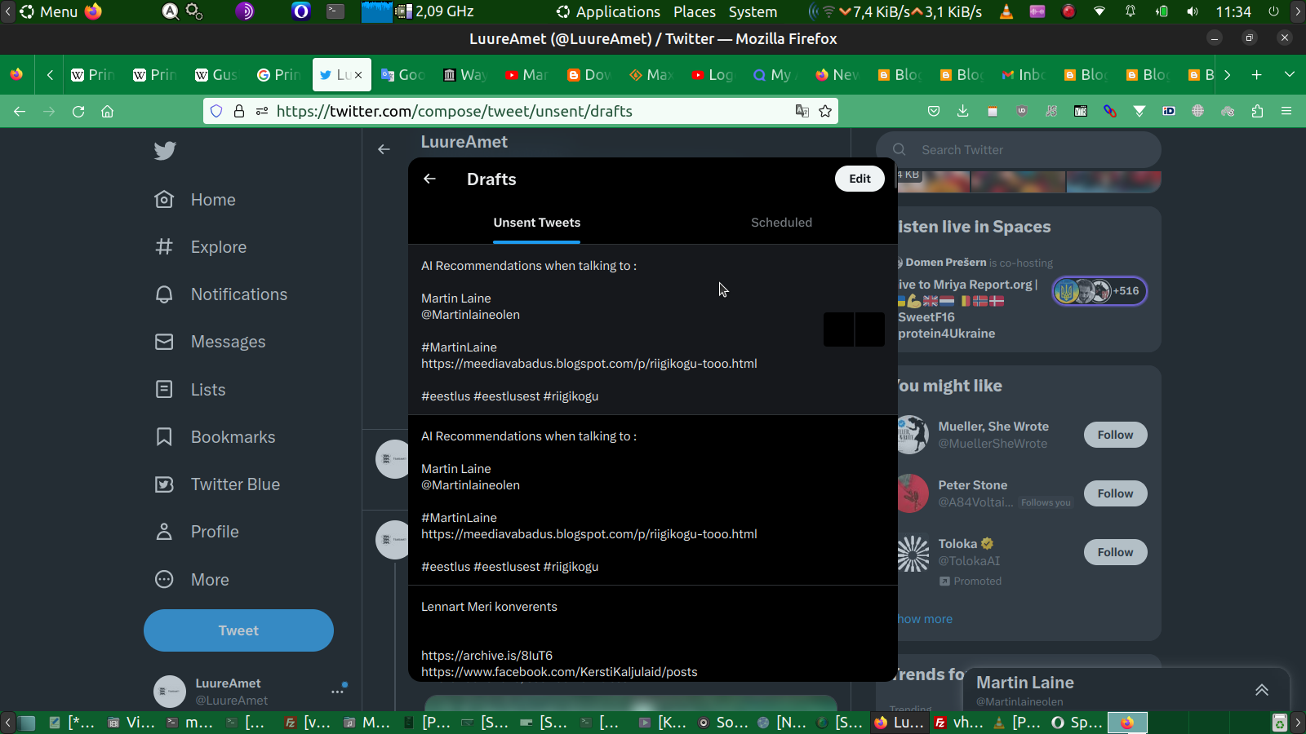The width and height of the screenshot is (1306, 734).
Task: Click the Edit button in Drafts
Action: click(860, 179)
